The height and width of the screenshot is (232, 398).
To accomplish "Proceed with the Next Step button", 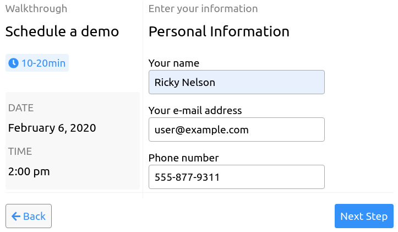I will (x=364, y=216).
